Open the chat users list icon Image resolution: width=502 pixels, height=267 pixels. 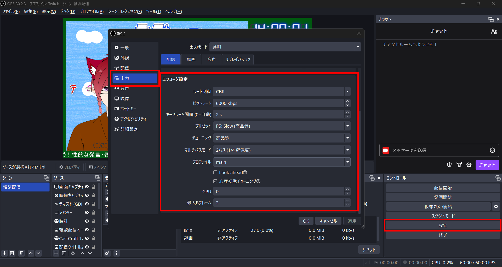click(494, 31)
